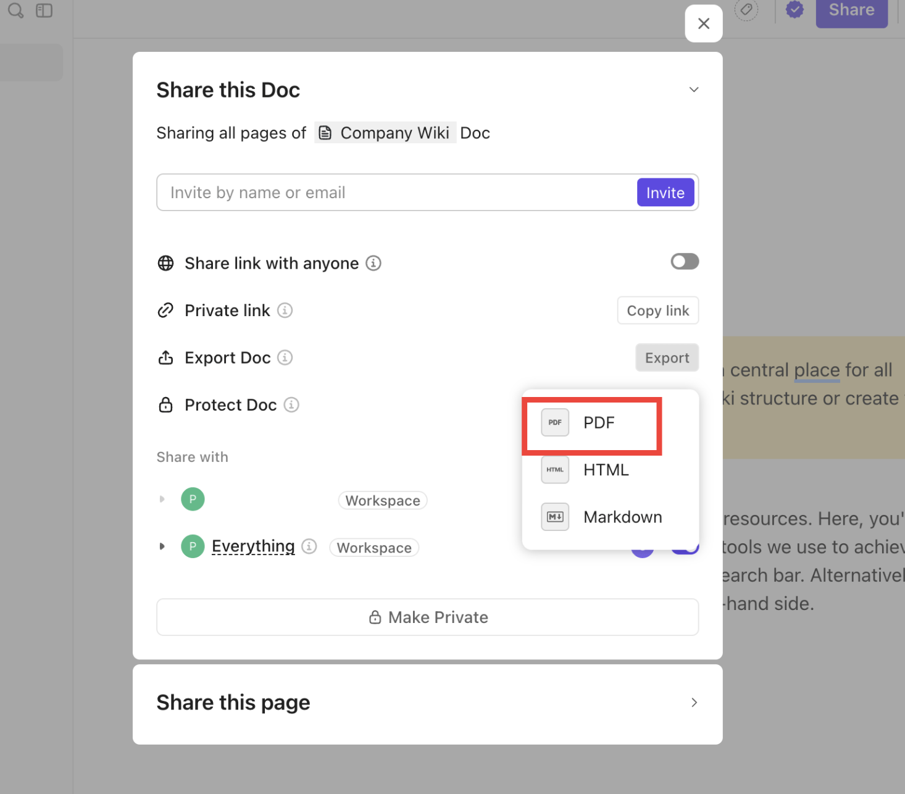Click the padlock icon next to Protect Doc
The height and width of the screenshot is (794, 905).
pos(165,404)
